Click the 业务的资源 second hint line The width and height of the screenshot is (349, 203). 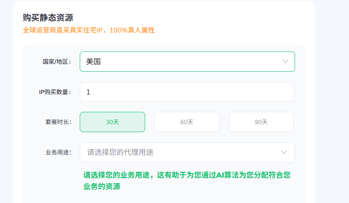pyautogui.click(x=102, y=186)
